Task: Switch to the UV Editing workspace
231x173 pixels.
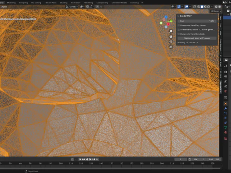Action: (x=36, y=3)
